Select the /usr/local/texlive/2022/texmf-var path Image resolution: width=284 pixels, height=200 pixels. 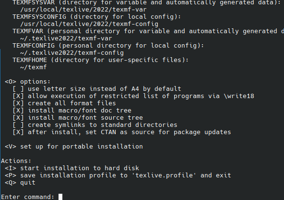click(x=83, y=10)
